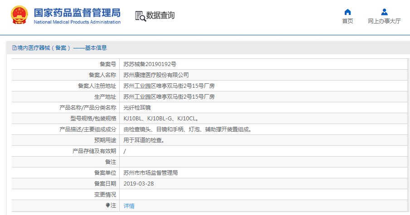This screenshot has width=410, height=215.
Task: Open the 数据查询 search icon
Action: 141,16
